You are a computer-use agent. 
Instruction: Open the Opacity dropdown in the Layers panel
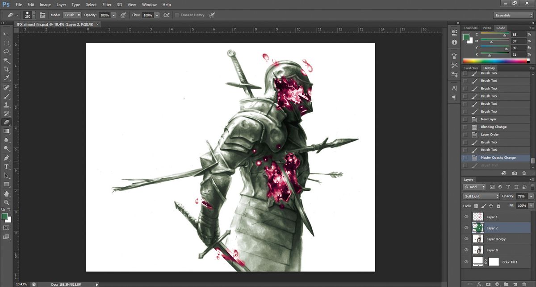[x=531, y=196]
